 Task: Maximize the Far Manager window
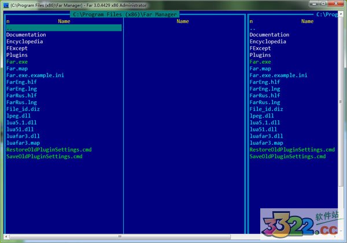(323, 4)
